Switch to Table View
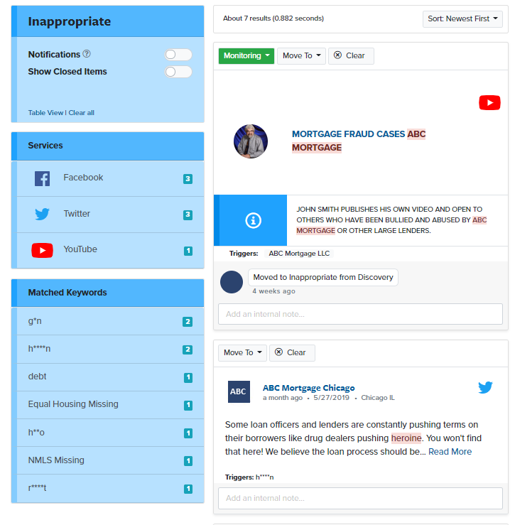The image size is (515, 525). tap(45, 113)
